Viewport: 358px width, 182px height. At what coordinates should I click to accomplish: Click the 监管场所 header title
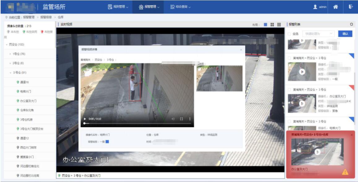pos(54,7)
